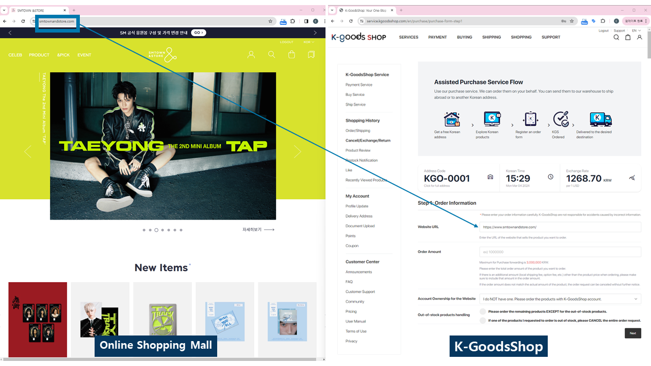This screenshot has width=651, height=366.
Task: Select the third carousel dot indicator
Action: [x=156, y=230]
